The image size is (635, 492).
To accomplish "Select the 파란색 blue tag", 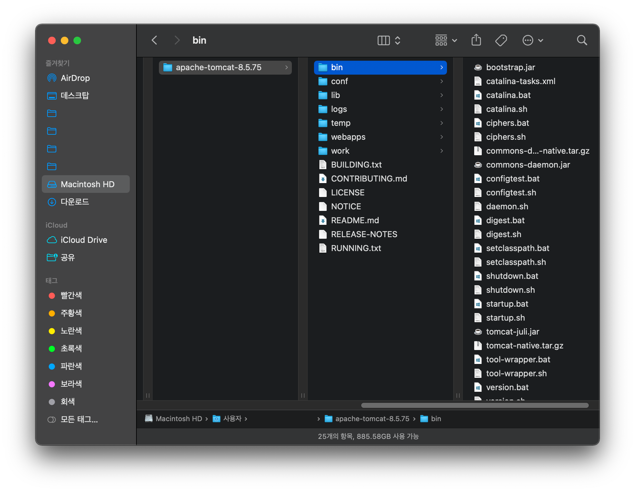I will tap(71, 366).
